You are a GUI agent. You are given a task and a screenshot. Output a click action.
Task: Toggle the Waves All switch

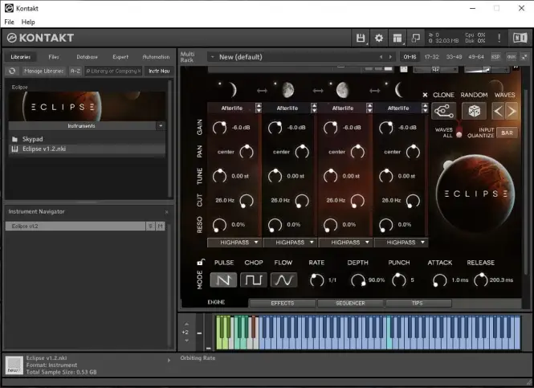coord(459,133)
